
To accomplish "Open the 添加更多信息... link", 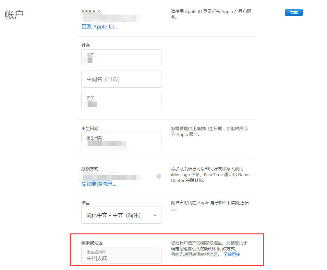I will (x=99, y=184).
